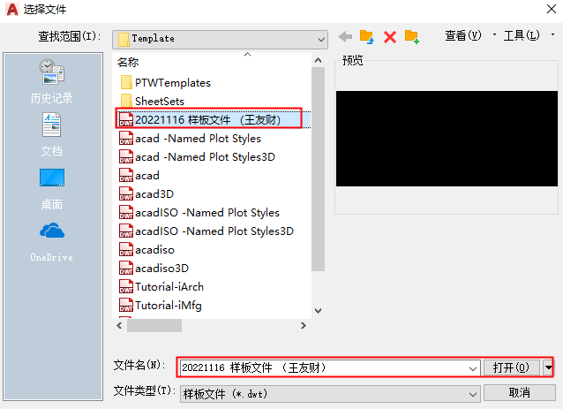Select the acadiso template file
The width and height of the screenshot is (563, 409).
[154, 250]
